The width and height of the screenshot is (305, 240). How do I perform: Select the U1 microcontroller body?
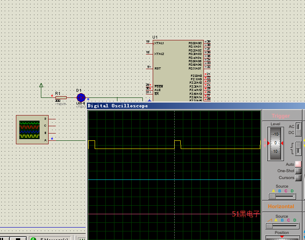click(x=178, y=71)
